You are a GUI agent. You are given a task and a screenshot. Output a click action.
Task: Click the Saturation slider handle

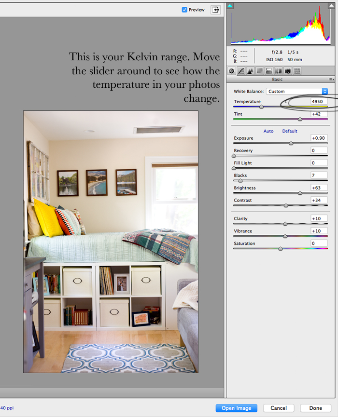pos(280,249)
